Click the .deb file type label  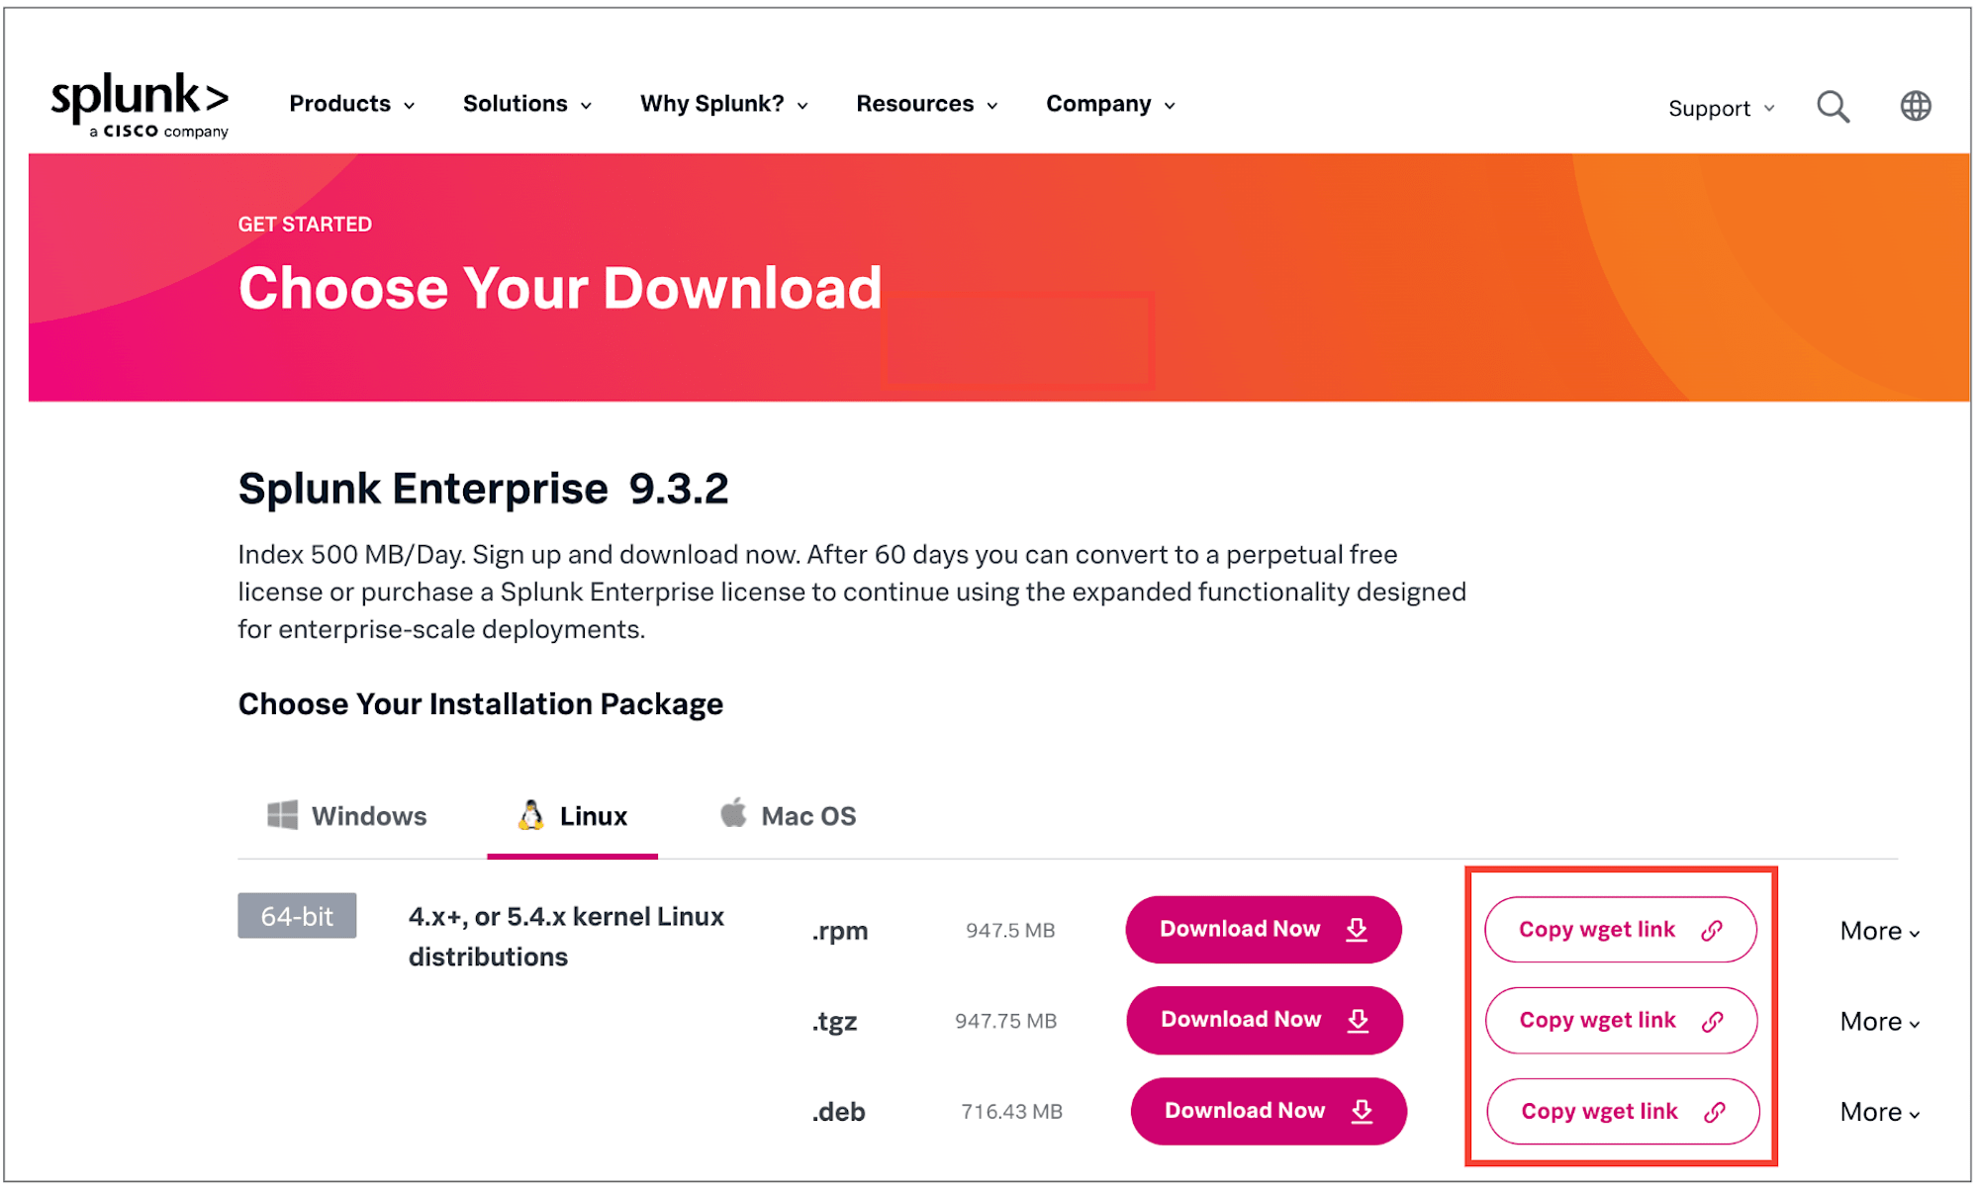(838, 1113)
